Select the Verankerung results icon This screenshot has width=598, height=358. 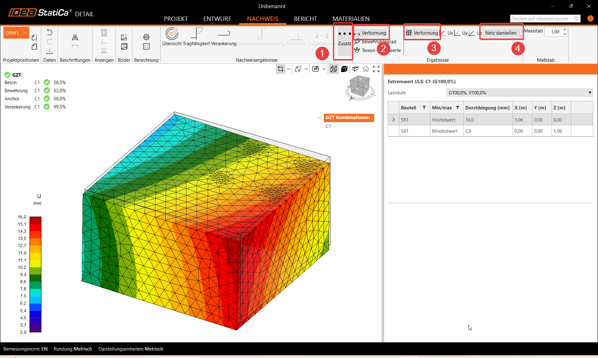(224, 34)
